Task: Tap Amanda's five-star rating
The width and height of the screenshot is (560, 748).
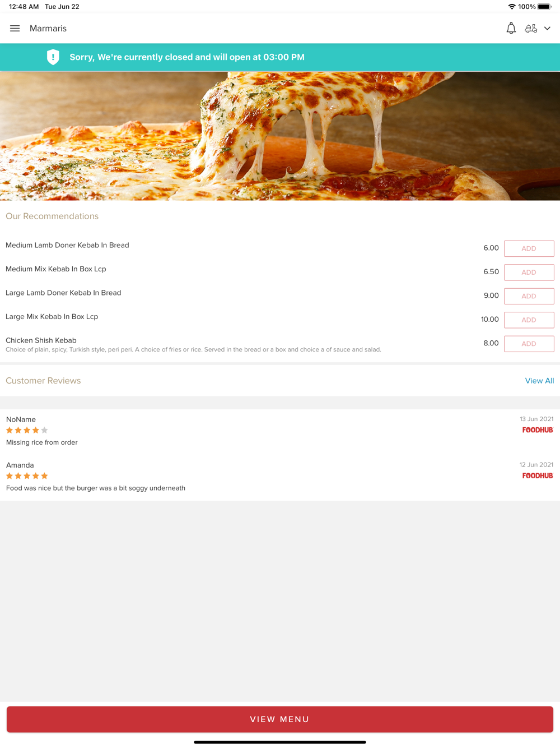Action: [27, 475]
